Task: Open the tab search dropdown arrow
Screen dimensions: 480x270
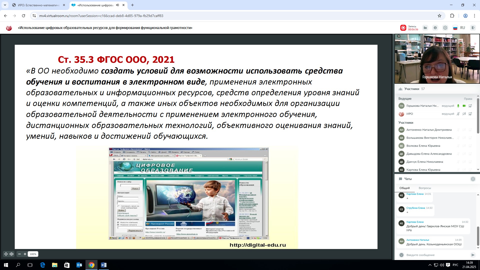Action: coord(5,5)
